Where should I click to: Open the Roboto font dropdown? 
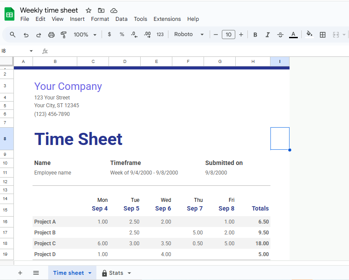pos(189,35)
